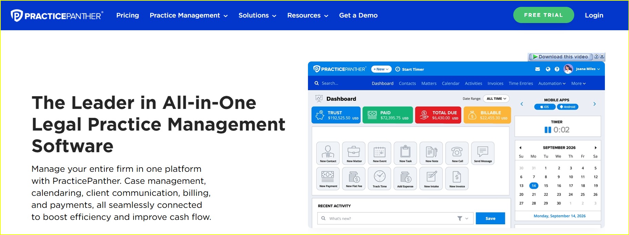Click the dashboard PracticePanther logo
Image resolution: width=629 pixels, height=235 pixels.
(x=340, y=69)
